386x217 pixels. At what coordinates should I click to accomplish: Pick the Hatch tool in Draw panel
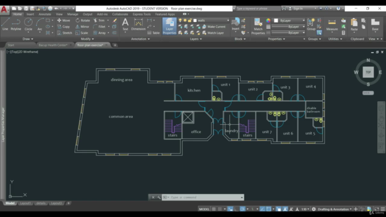(48, 33)
